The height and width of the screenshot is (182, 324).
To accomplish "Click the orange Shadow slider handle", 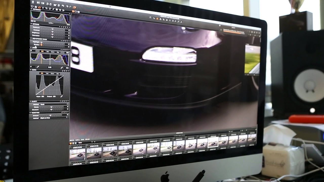I will point(41,45).
